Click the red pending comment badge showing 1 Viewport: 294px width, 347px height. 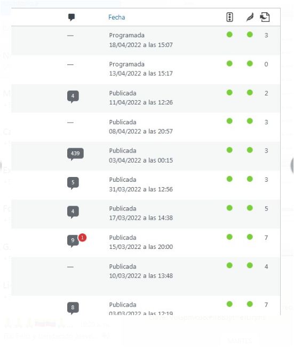pos(82,237)
